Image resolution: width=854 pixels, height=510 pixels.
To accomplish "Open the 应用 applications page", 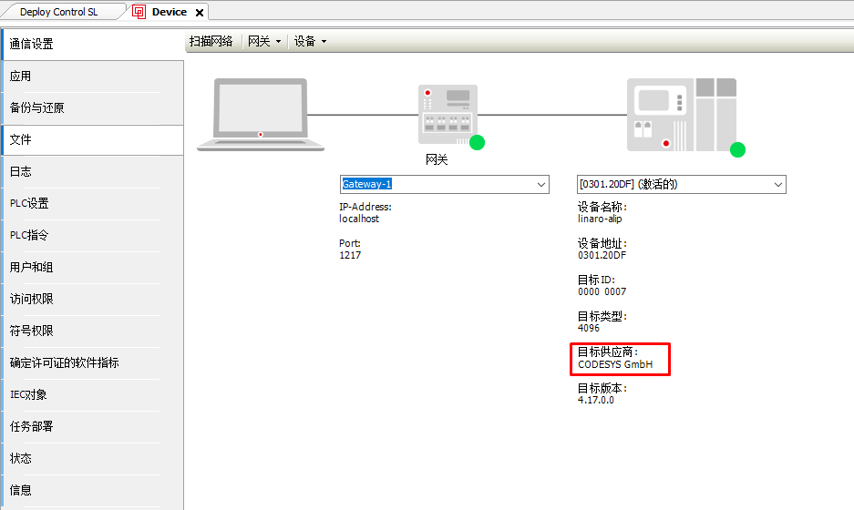I will (93, 76).
